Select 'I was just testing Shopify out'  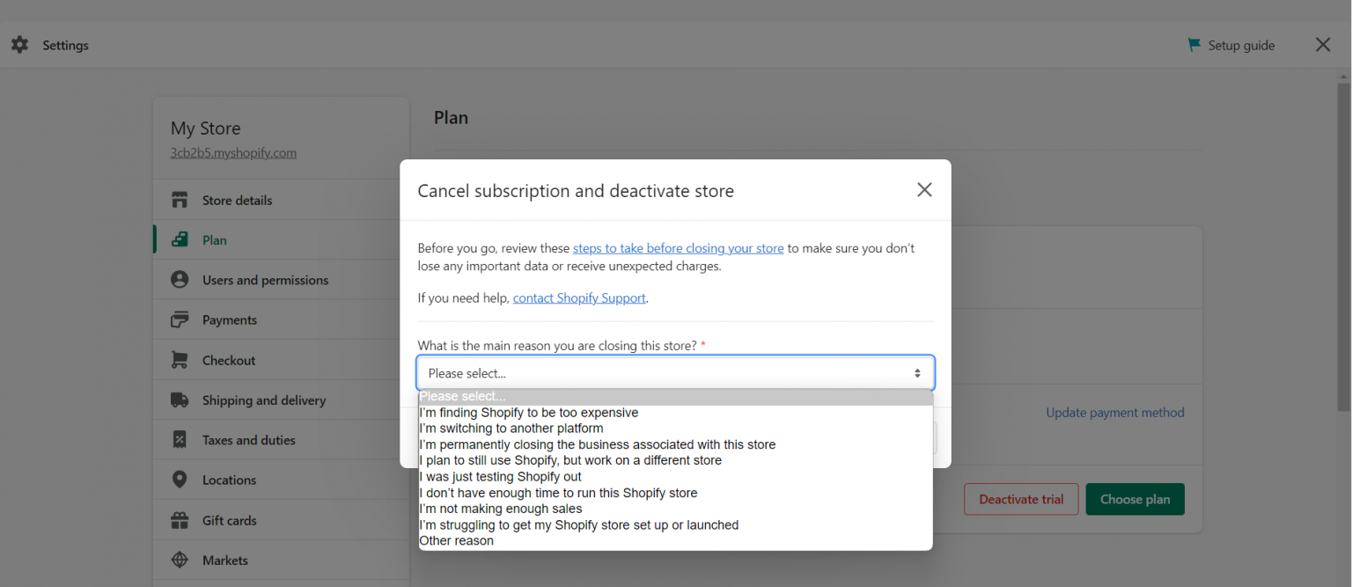(x=500, y=476)
